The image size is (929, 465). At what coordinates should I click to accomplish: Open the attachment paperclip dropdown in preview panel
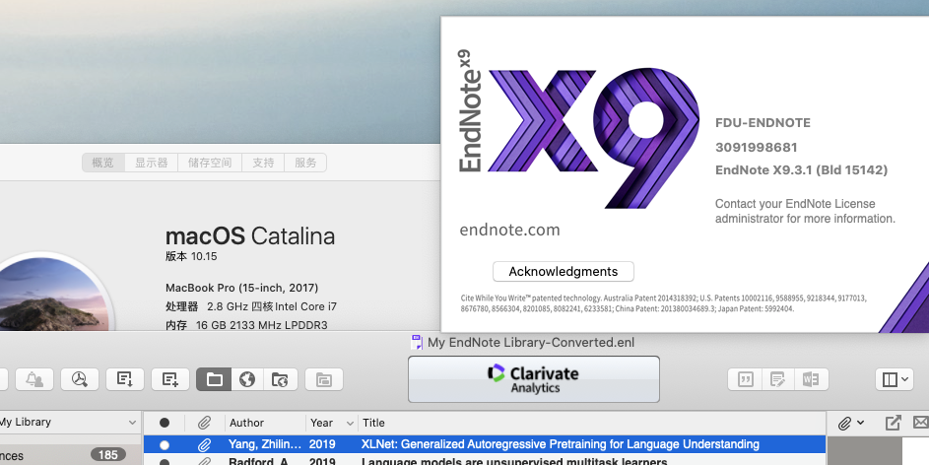tap(851, 423)
